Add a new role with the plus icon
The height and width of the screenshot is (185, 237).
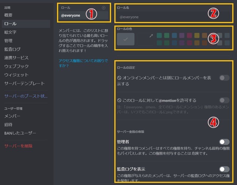click(104, 8)
